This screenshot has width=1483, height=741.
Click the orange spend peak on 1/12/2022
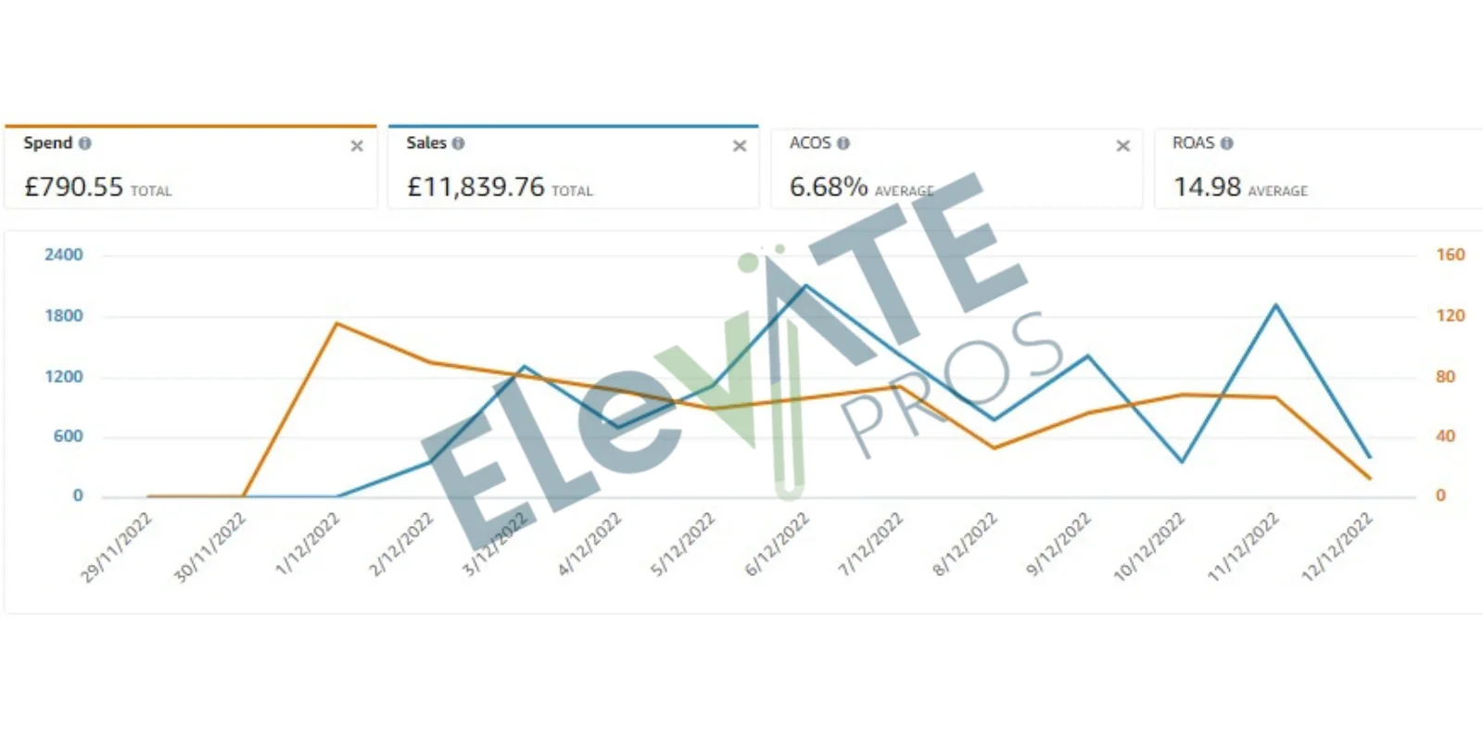336,324
